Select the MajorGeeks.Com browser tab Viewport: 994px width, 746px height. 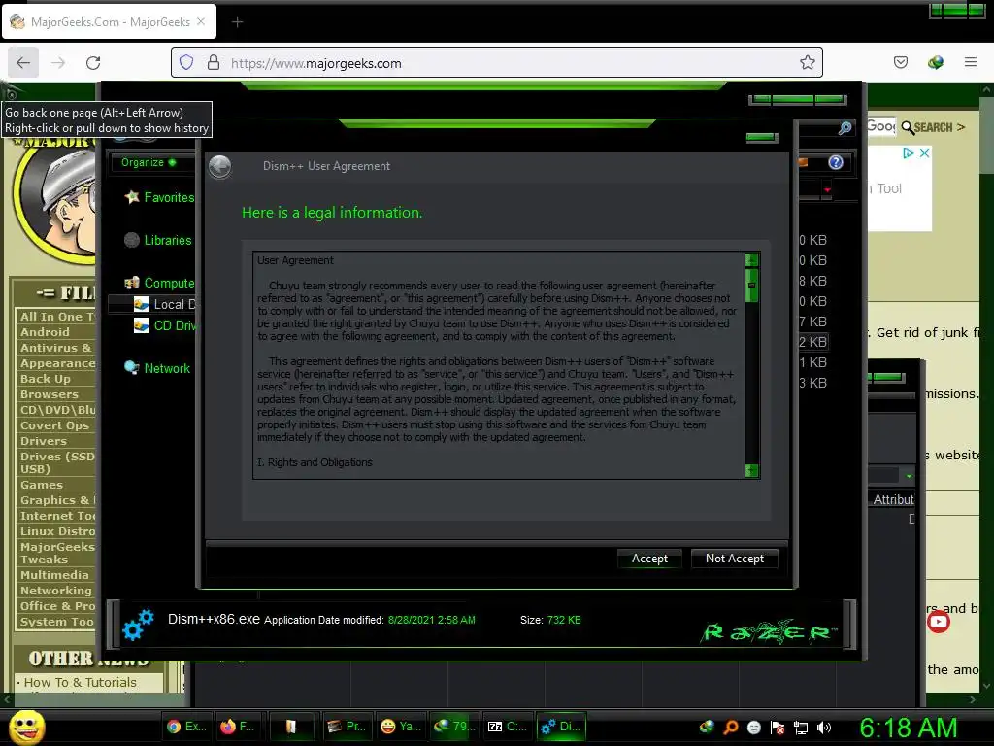109,21
